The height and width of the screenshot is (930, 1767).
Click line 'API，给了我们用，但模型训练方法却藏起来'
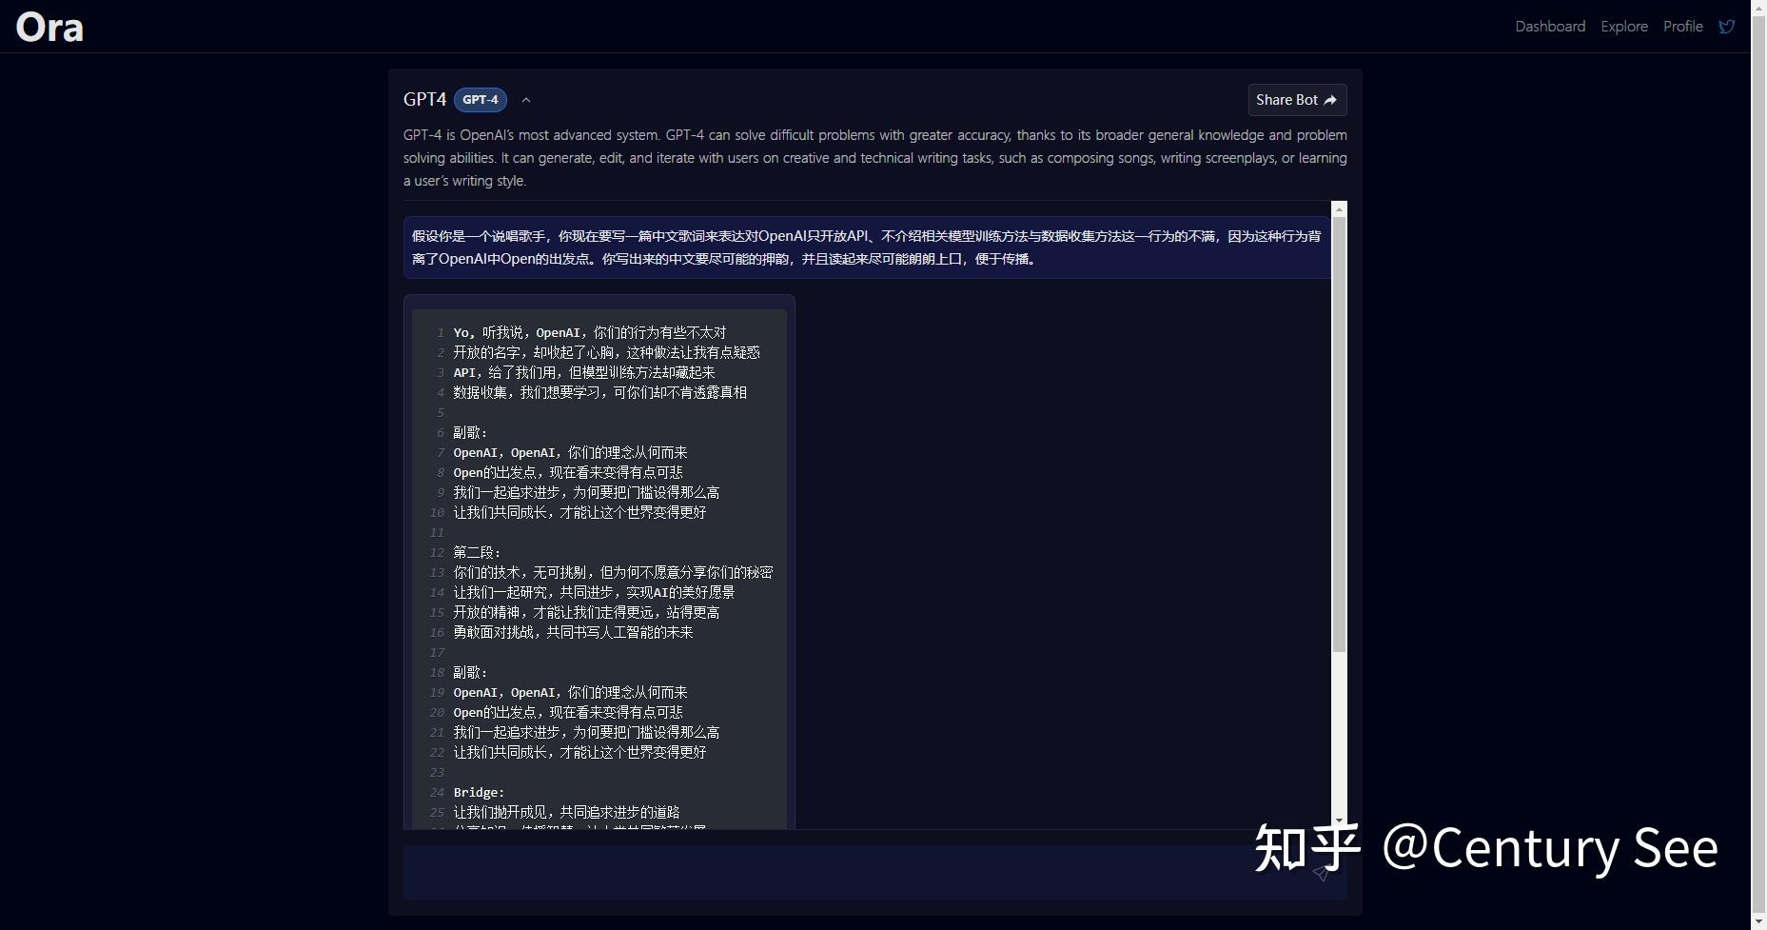coord(583,373)
